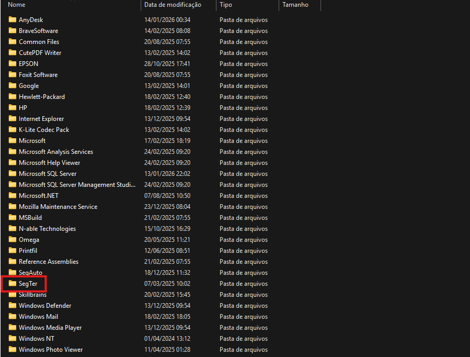470x357 pixels.
Task: Click the Omega folder modification date
Action: click(x=167, y=240)
